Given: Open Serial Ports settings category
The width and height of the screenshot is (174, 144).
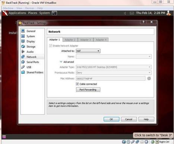Looking at the screenshot, I should 32,62.
